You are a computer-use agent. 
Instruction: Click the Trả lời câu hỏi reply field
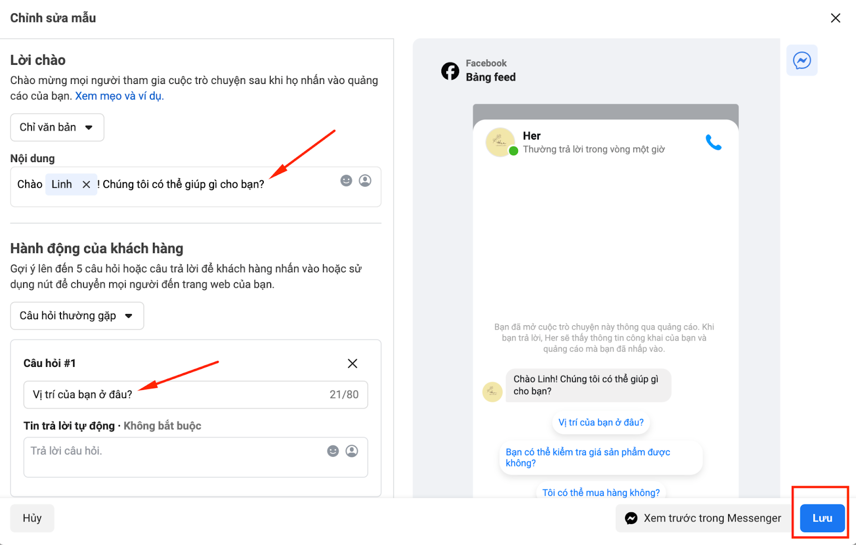196,457
